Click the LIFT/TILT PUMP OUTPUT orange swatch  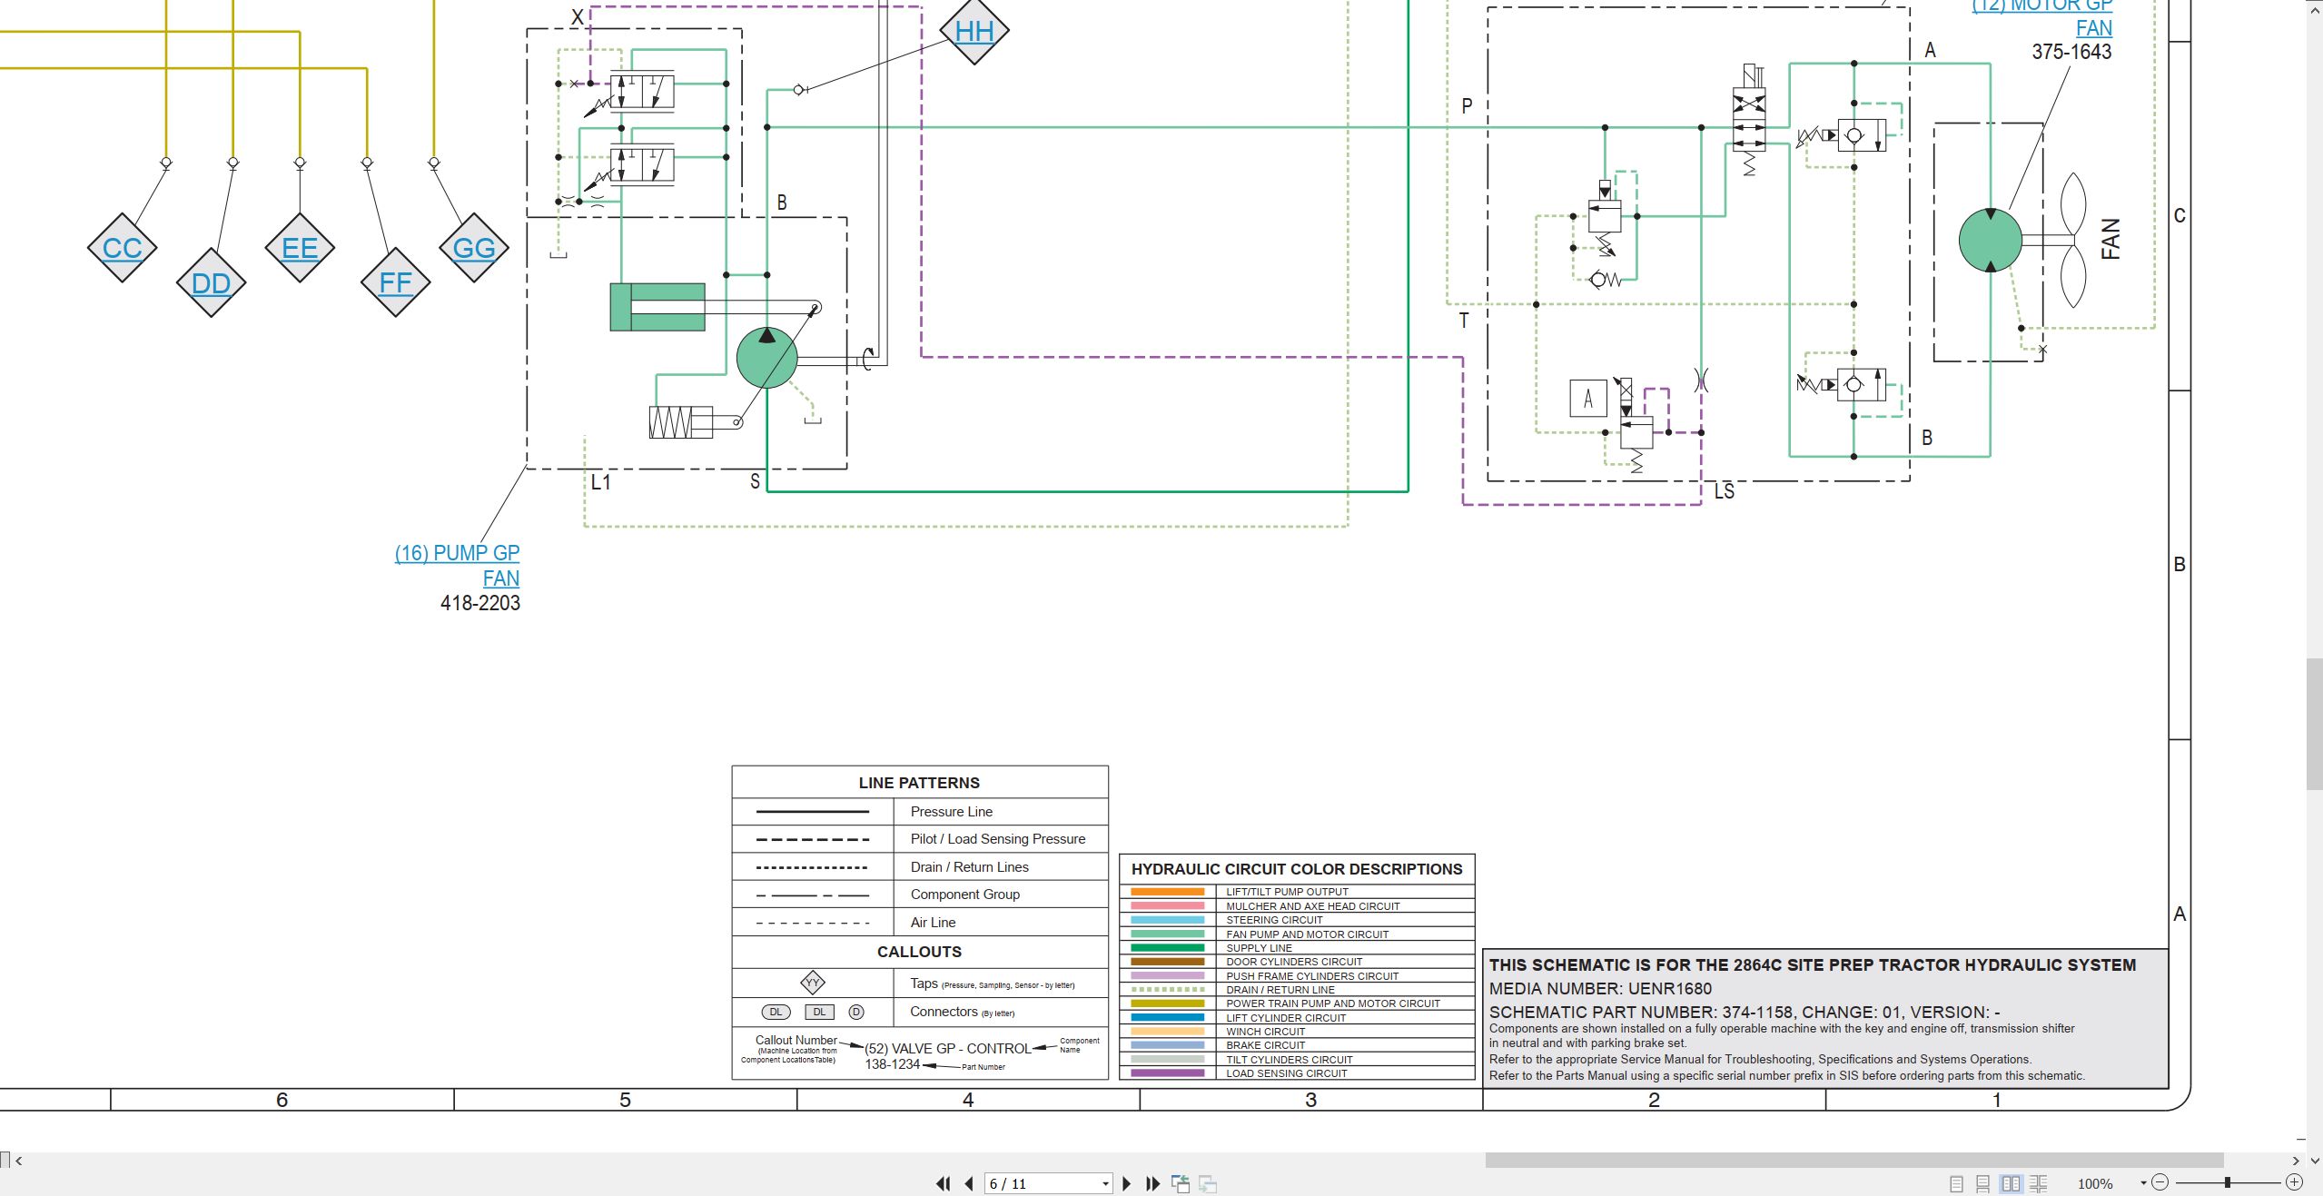coord(1167,892)
